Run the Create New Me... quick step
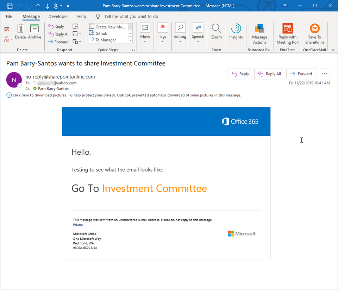Image resolution: width=338 pixels, height=290 pixels. click(x=107, y=27)
